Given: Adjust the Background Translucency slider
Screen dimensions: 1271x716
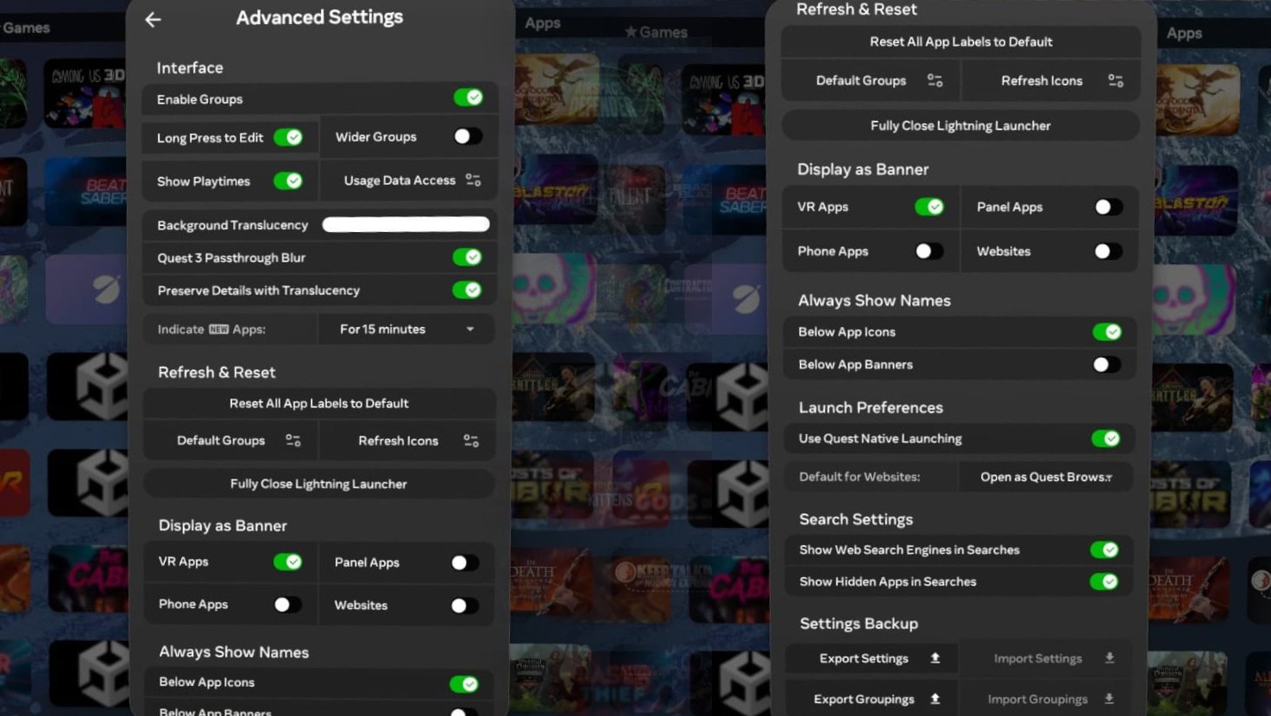Looking at the screenshot, I should click(406, 224).
